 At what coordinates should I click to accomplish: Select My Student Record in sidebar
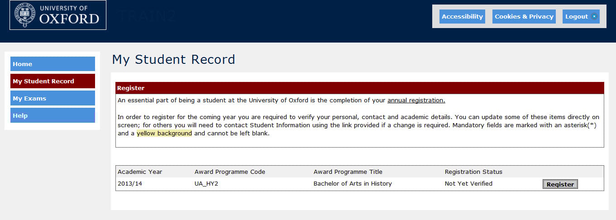pyautogui.click(x=53, y=81)
